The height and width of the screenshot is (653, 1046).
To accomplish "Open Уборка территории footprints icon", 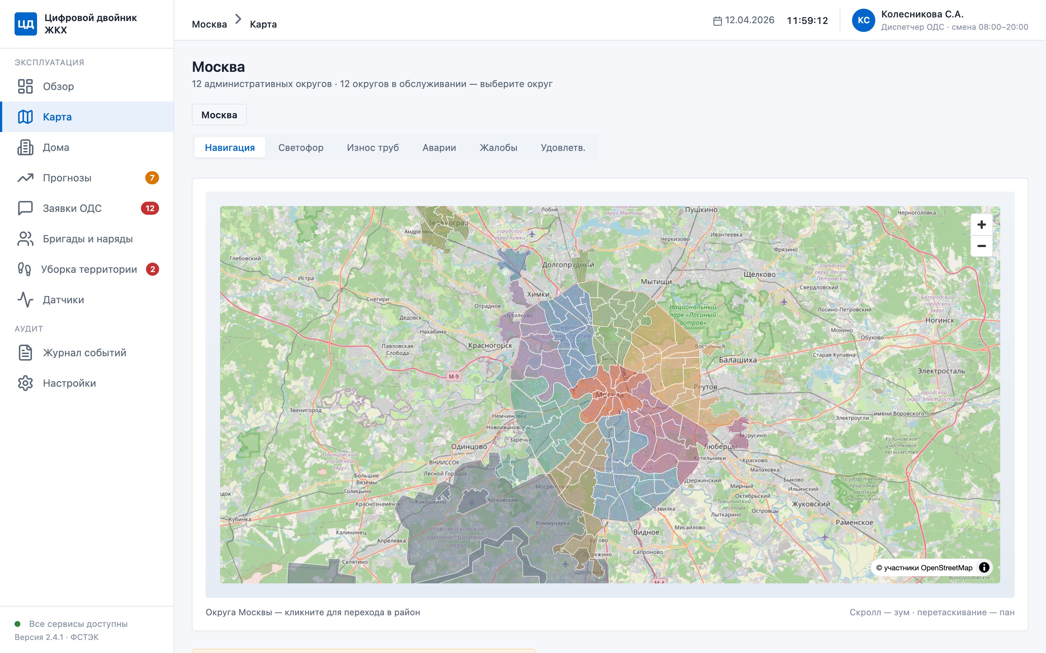I will point(25,270).
